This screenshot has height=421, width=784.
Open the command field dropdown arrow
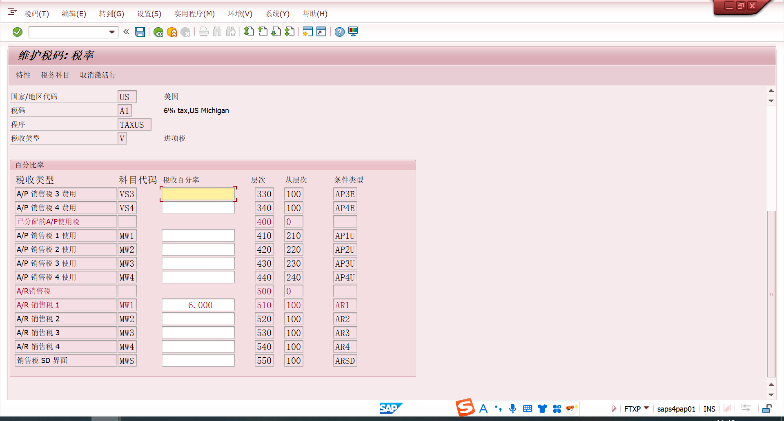coord(111,32)
